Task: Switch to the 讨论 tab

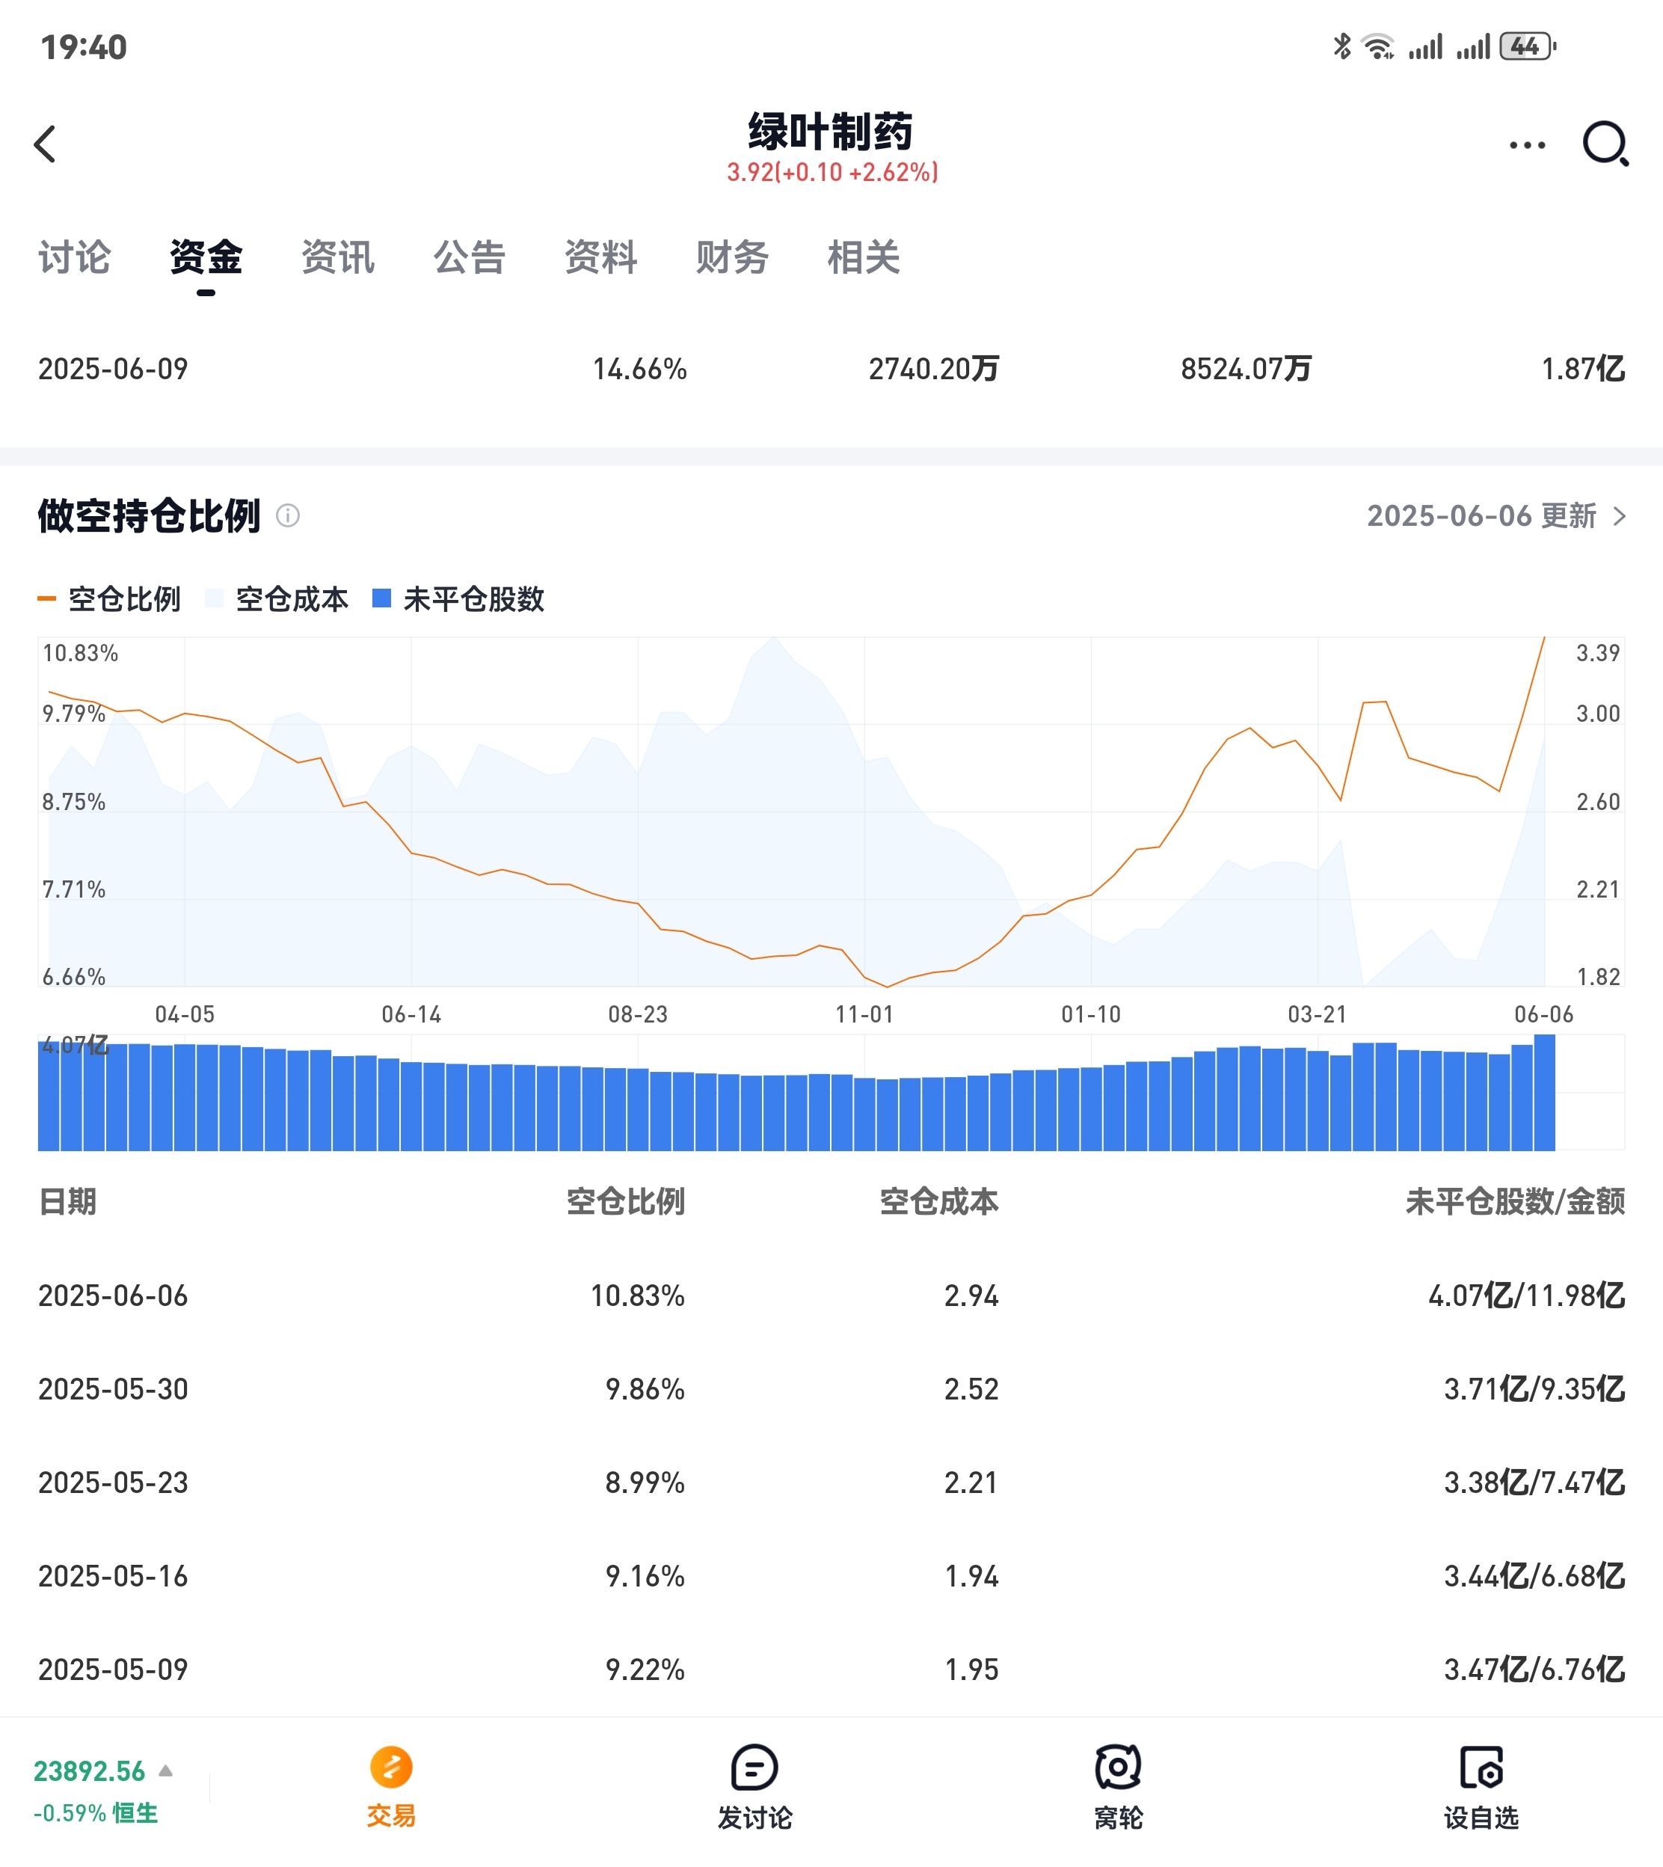Action: [x=74, y=257]
